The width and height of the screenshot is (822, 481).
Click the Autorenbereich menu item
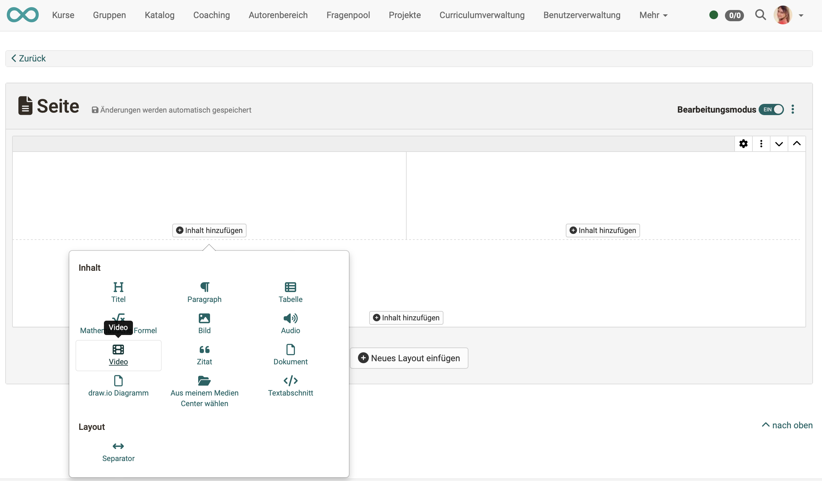278,15
